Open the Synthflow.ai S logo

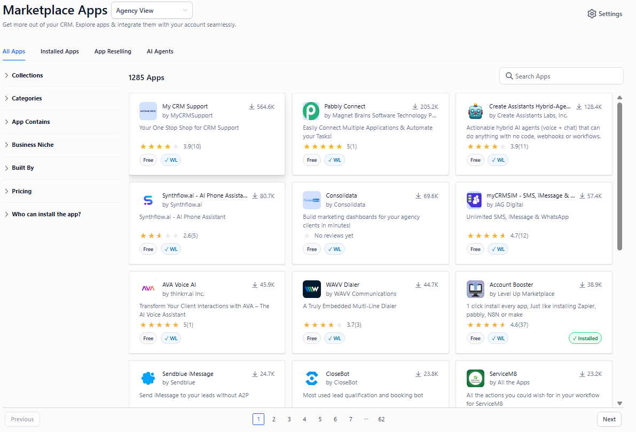click(148, 200)
